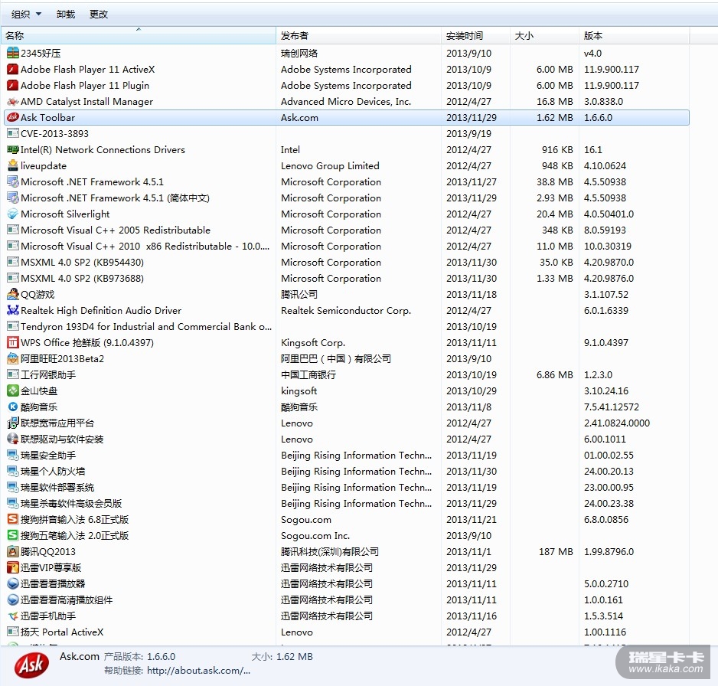
Task: Click the 2345好压 program icon
Action: [x=13, y=53]
